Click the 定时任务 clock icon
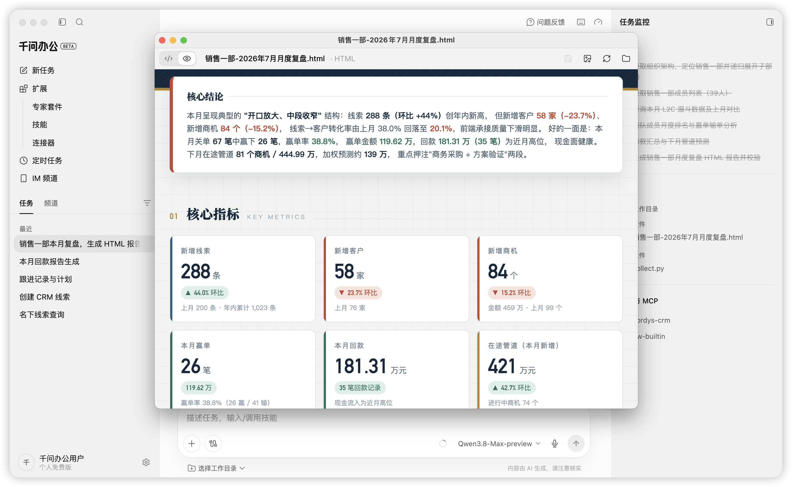 click(x=24, y=160)
